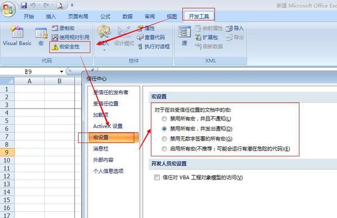Switch to the 公式 tab
The width and height of the screenshot is (337, 218).
pos(106,16)
